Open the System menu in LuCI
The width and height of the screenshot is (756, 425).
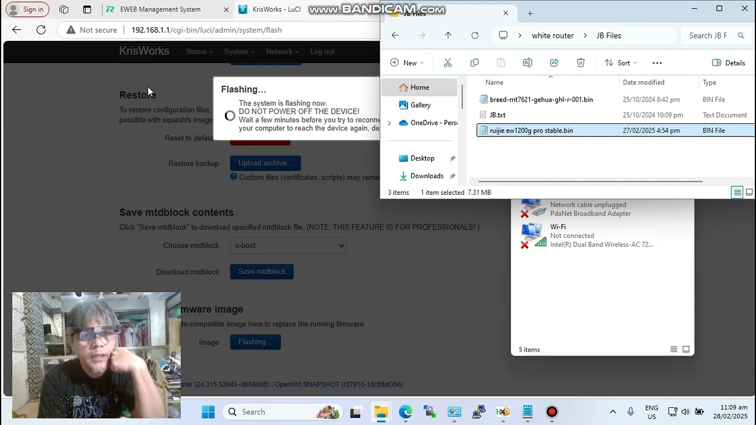click(239, 51)
